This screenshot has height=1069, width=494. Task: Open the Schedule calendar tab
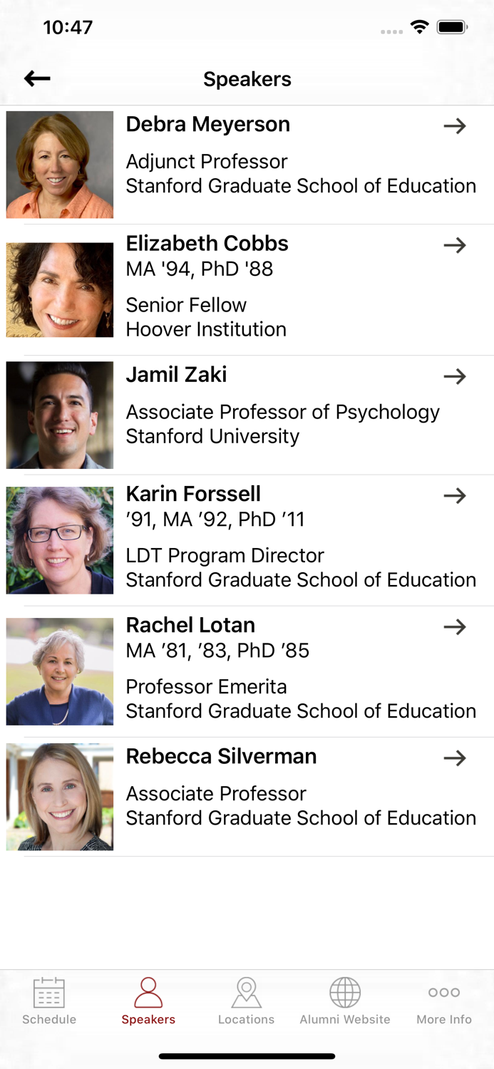pyautogui.click(x=49, y=993)
